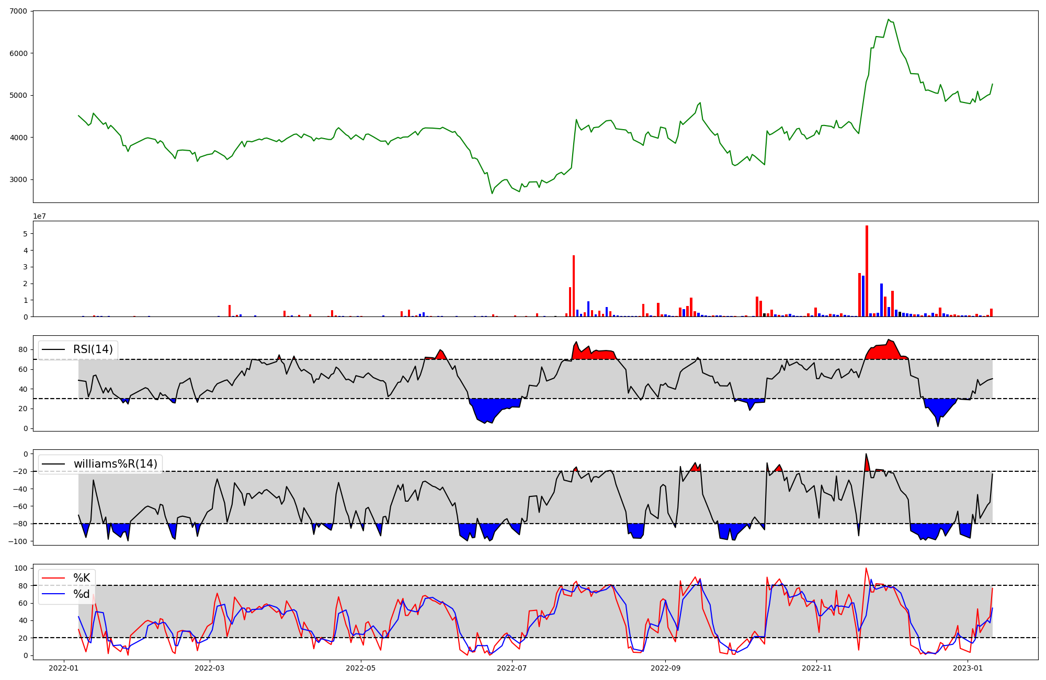Click the red line swatch beside %K
The width and height of the screenshot is (1046, 680).
tap(53, 578)
